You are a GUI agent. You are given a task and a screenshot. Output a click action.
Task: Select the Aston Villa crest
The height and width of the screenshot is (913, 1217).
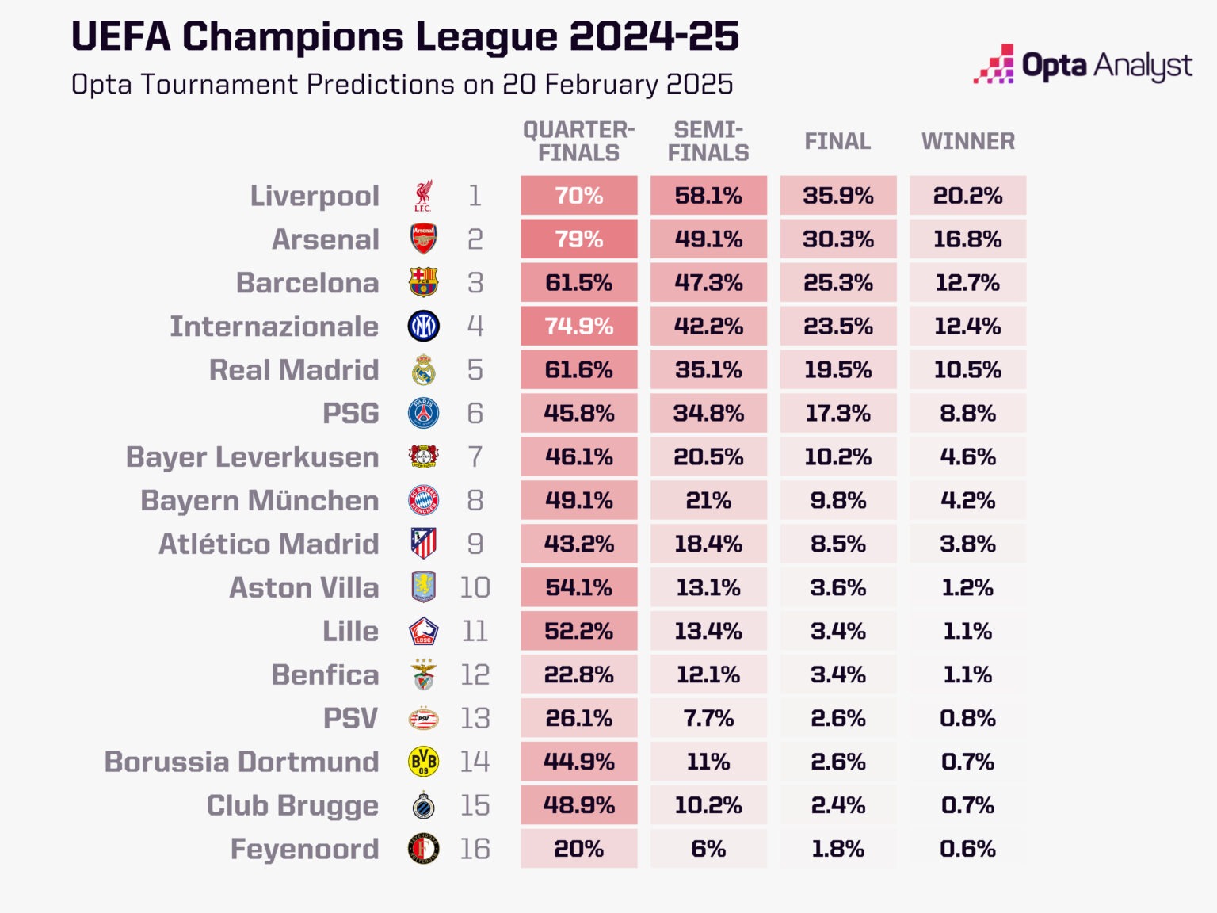pos(423,587)
